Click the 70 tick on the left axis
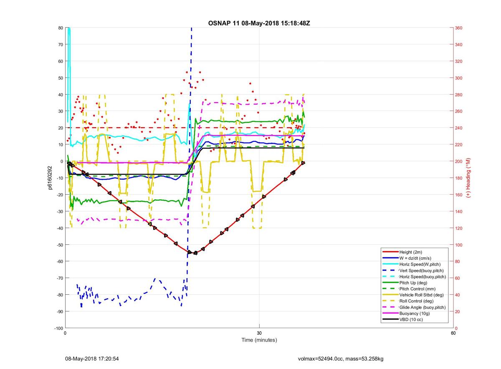This screenshot has width=501, height=369. (x=61, y=45)
